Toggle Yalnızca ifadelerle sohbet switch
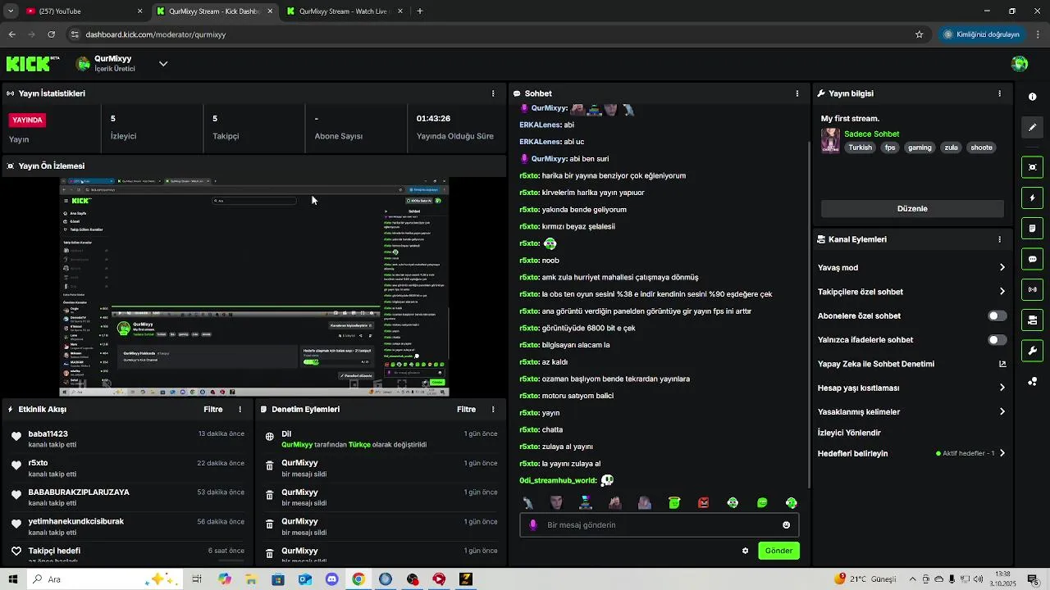 pos(997,339)
